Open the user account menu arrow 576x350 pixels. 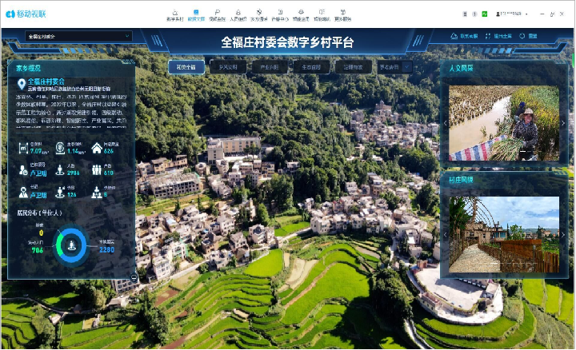click(x=526, y=14)
